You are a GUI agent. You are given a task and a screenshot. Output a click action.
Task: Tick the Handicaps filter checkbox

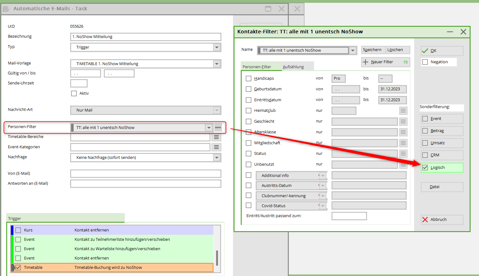coord(249,79)
